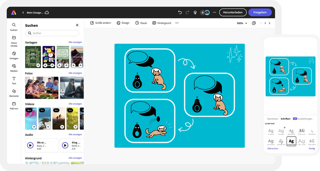
Task: Go to the next page
Action: [x=269, y=23]
